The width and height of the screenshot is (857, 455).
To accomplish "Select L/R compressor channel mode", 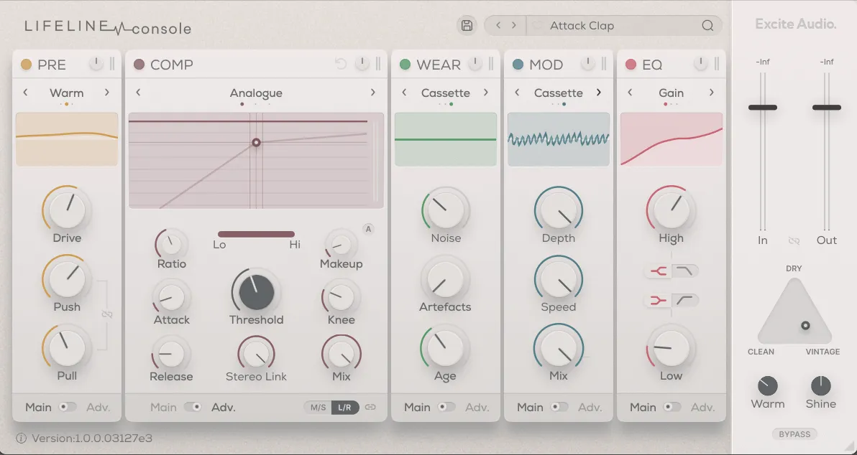I will (345, 407).
